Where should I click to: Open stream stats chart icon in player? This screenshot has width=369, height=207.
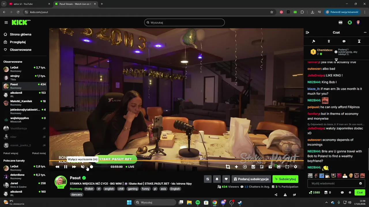253,167
